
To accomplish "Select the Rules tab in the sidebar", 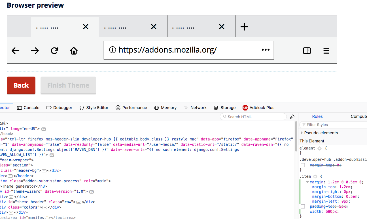I will coord(317,116).
